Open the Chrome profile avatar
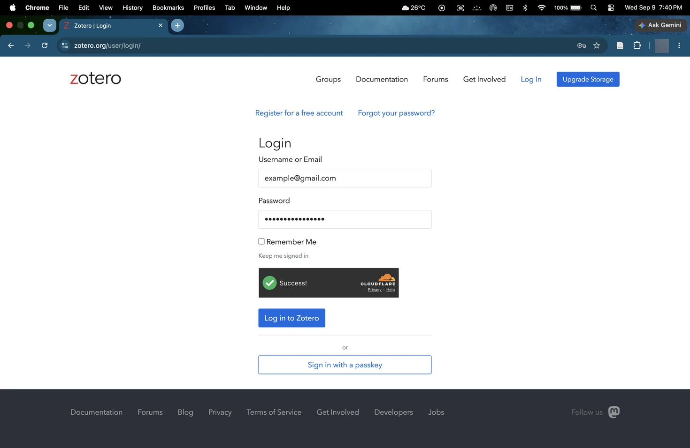Screen dimensions: 690x448 click(662, 45)
